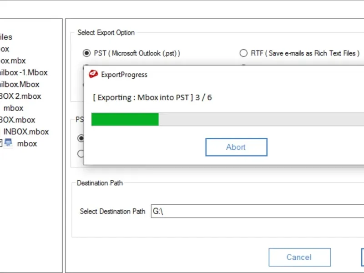Click the Select Export Option group heading
364x273 pixels.
coord(106,32)
